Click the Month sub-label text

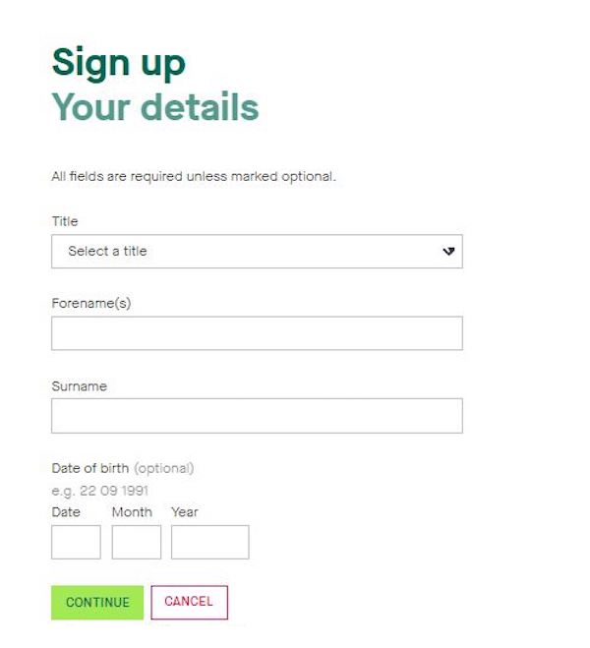pyautogui.click(x=132, y=512)
